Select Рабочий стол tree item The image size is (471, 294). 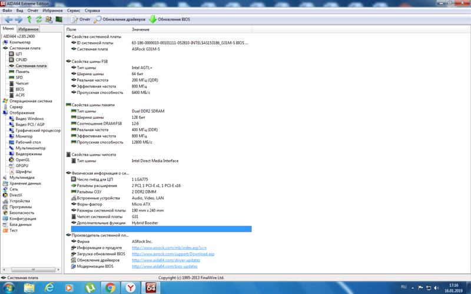point(28,142)
